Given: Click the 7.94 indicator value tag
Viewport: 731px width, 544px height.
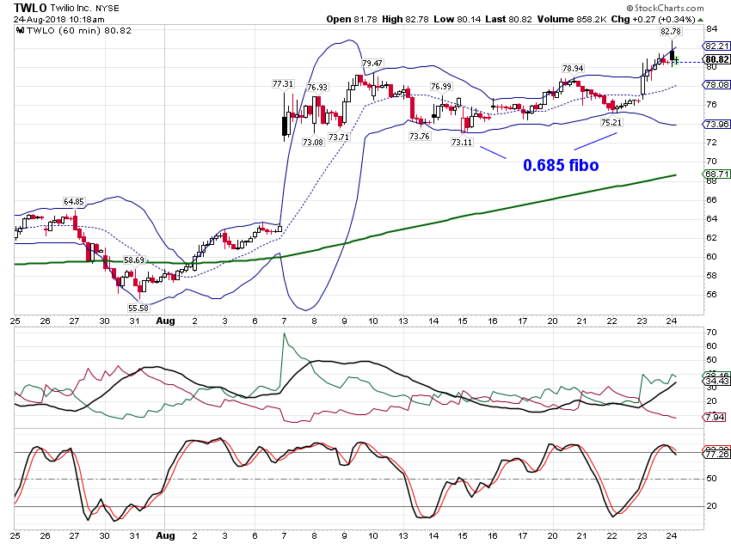Looking at the screenshot, I should point(714,418).
